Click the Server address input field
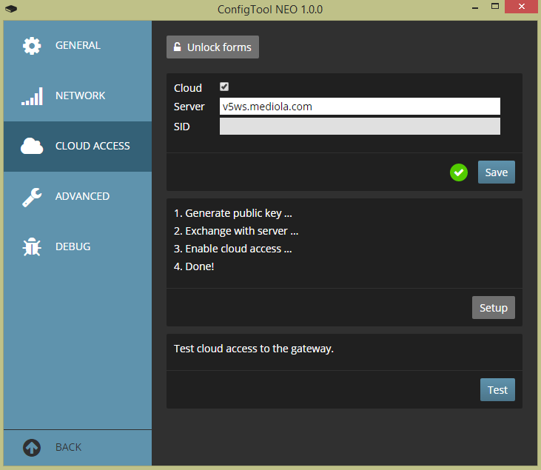The height and width of the screenshot is (470, 541). (x=360, y=107)
